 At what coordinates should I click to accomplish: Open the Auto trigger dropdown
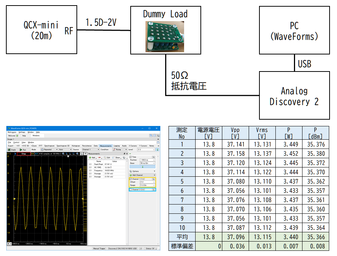(x=65, y=150)
